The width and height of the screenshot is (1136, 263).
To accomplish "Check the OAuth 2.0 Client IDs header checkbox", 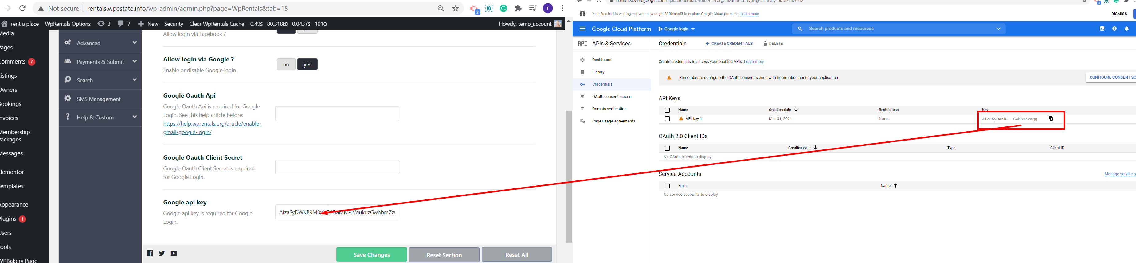I will [667, 148].
